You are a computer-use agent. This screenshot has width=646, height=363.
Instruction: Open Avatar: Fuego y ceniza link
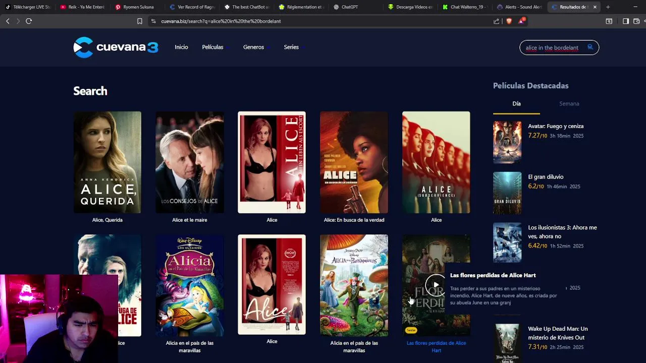click(x=556, y=126)
